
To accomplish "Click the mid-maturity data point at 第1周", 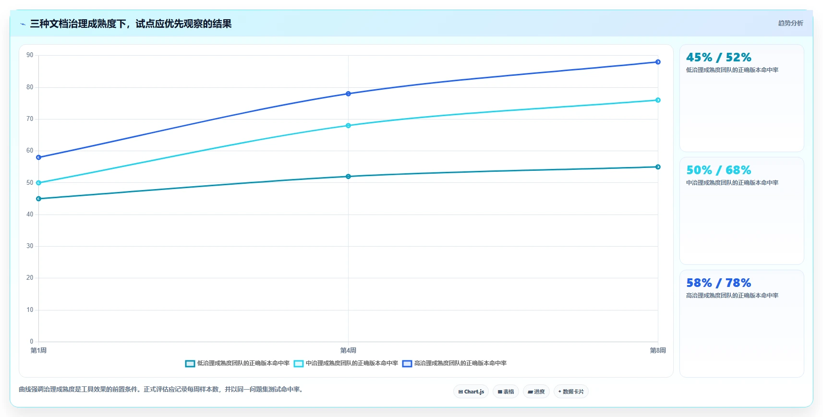I will (x=39, y=183).
